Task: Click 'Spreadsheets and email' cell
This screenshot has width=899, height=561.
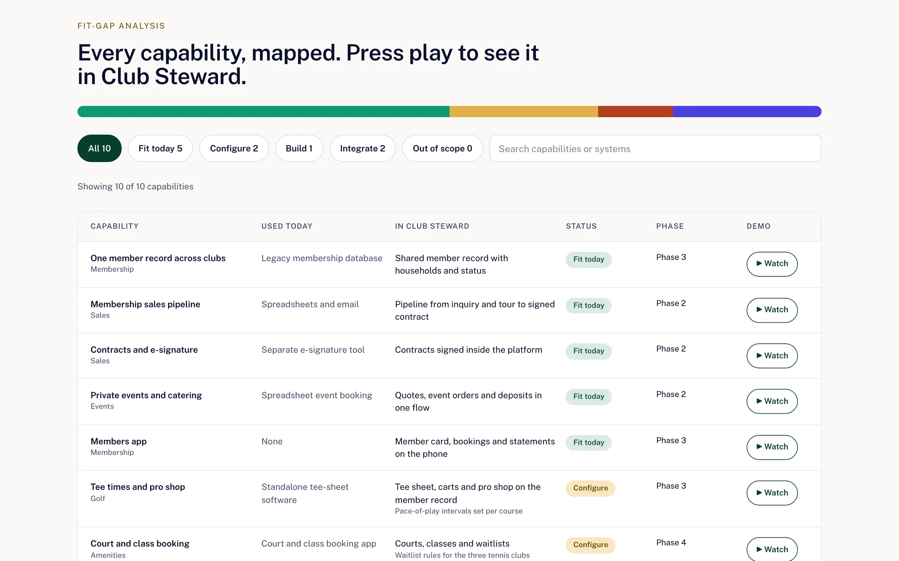Action: pyautogui.click(x=310, y=304)
